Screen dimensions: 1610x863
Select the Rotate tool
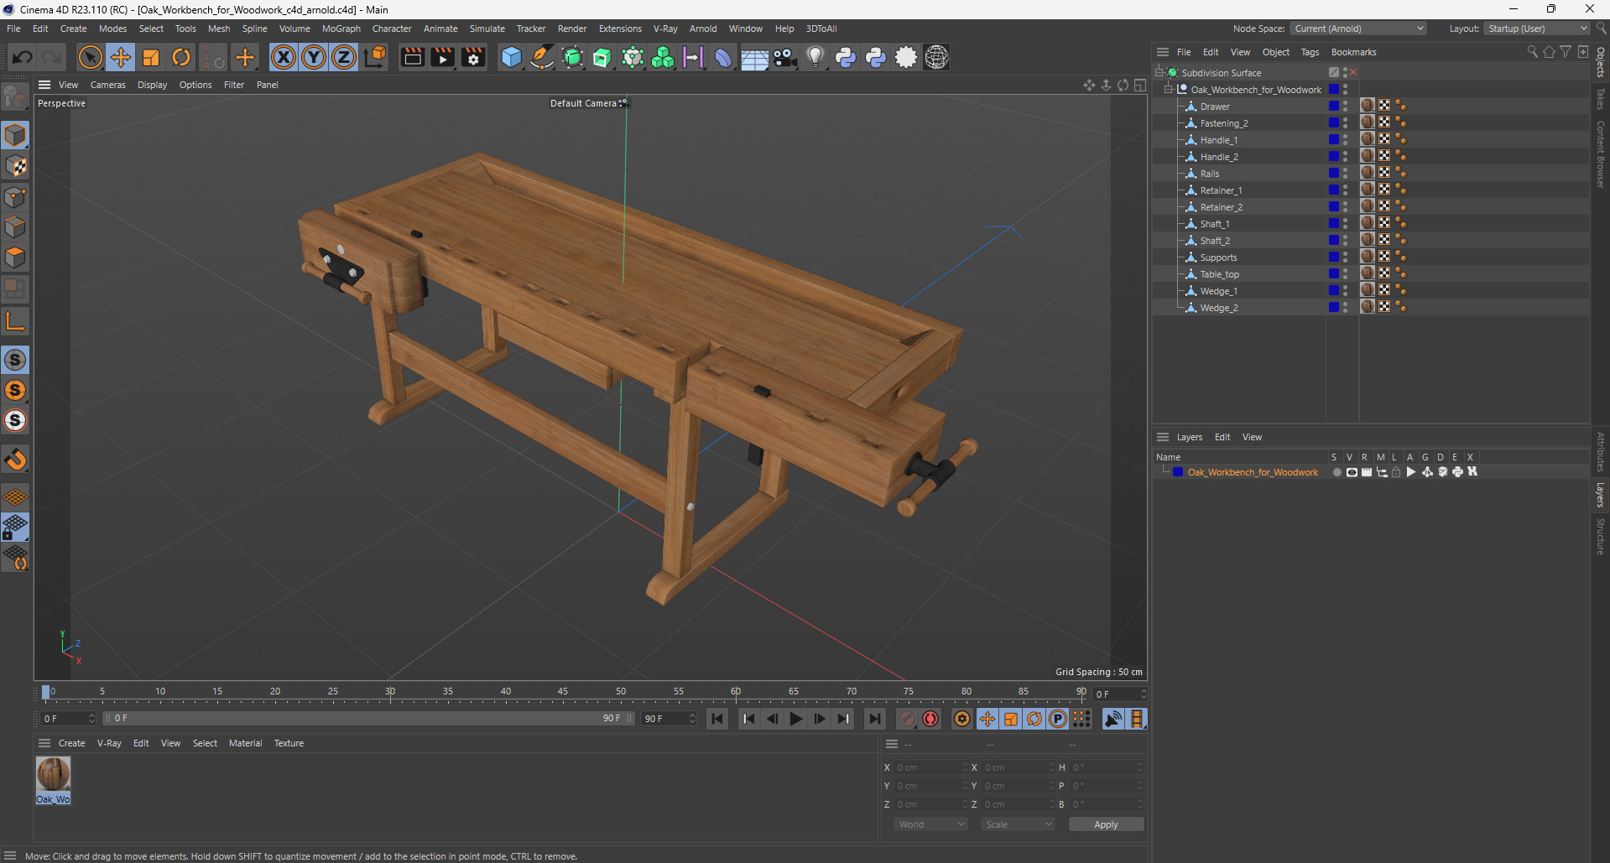[x=181, y=57]
